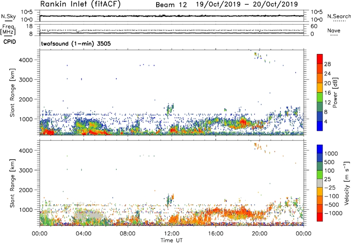Click the "−1000" tick on the Velocity color bar
Viewport: 351px width, 243px height.
[x=333, y=213]
